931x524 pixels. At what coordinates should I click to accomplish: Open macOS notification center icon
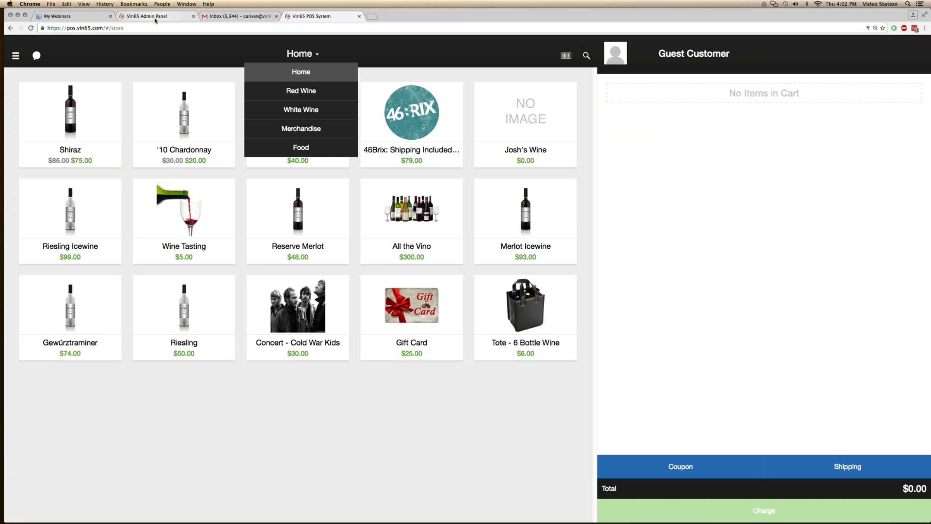pyautogui.click(x=920, y=4)
